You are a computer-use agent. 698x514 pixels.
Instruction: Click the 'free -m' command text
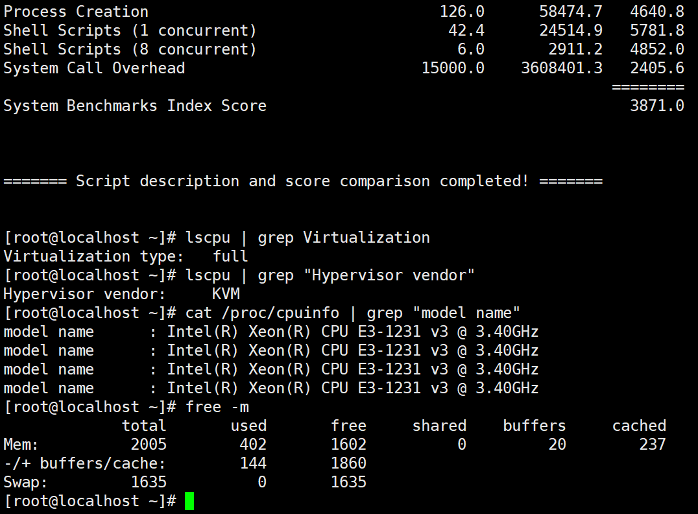[217, 407]
